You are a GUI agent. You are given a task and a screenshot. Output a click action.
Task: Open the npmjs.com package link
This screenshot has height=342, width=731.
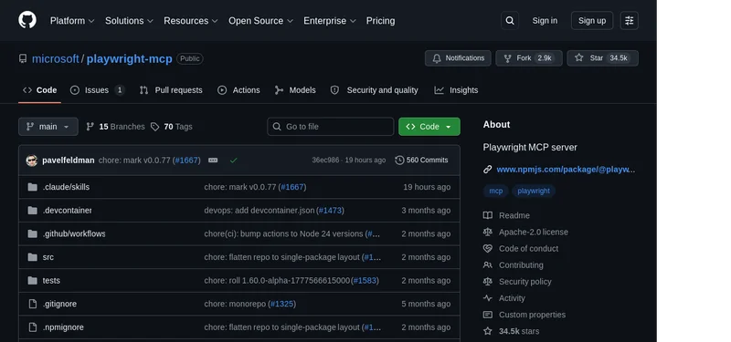pyautogui.click(x=566, y=170)
